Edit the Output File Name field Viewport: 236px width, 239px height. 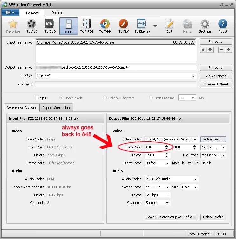pos(116,67)
